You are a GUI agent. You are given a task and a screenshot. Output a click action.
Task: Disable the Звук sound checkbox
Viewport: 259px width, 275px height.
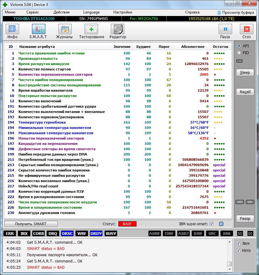click(x=239, y=243)
